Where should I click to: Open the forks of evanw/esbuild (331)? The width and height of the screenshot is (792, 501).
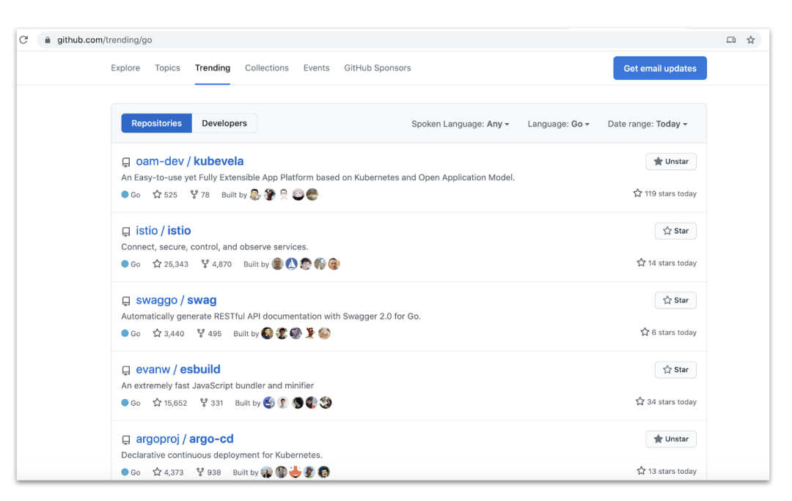pos(211,403)
